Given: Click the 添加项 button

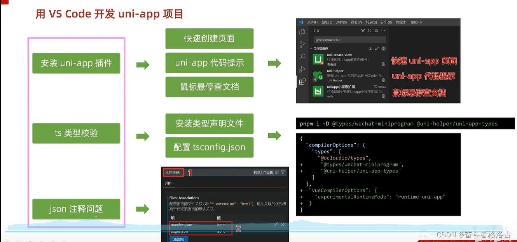Looking at the screenshot, I should click(179, 239).
